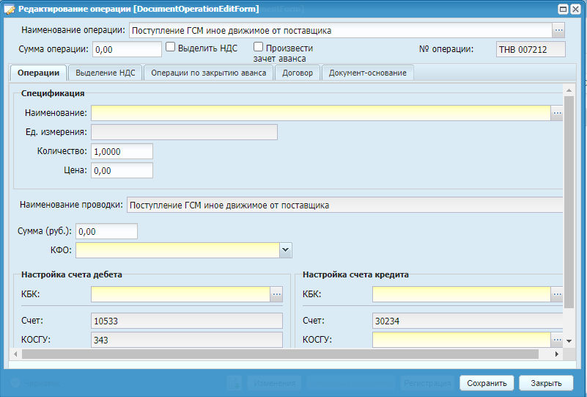
Task: Click the Закрыть button
Action: click(546, 383)
